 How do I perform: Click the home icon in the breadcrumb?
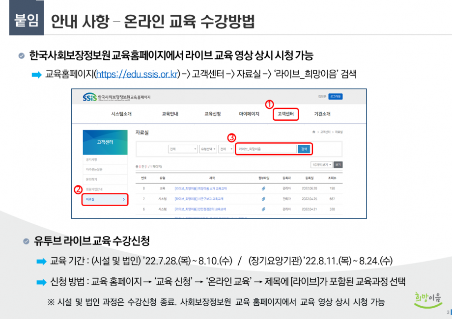click(313, 132)
